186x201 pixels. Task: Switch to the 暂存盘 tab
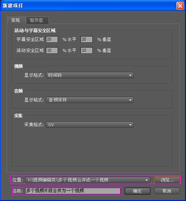(37, 20)
